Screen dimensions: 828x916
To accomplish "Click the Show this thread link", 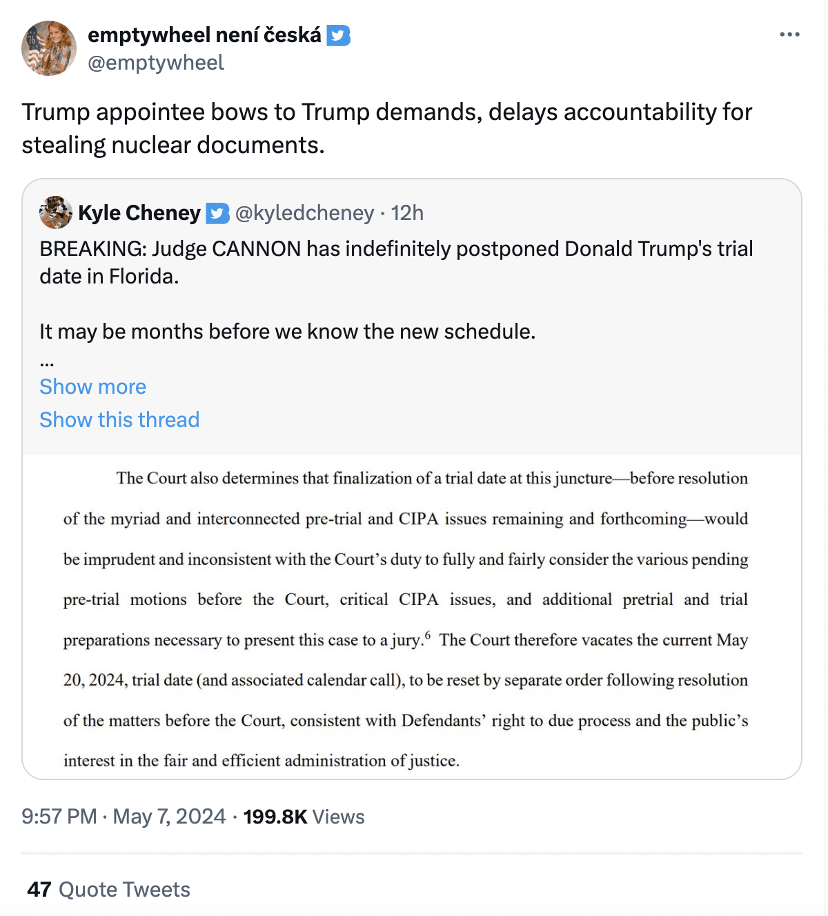I will tap(119, 419).
